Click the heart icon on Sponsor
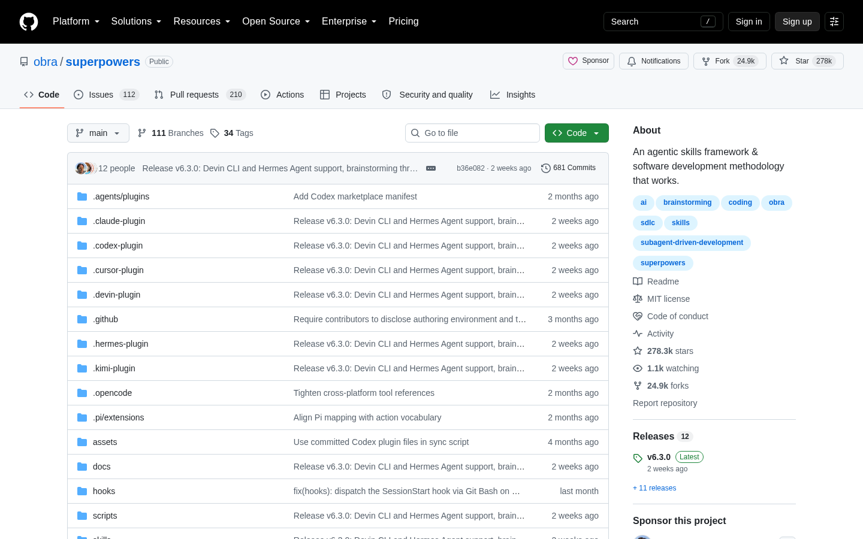 (x=573, y=61)
